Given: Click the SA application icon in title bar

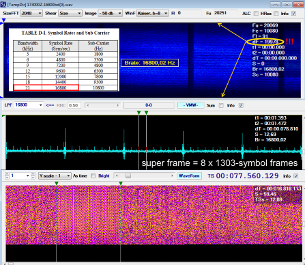Looking at the screenshot, I should 3,4.
